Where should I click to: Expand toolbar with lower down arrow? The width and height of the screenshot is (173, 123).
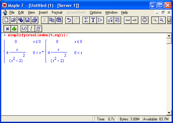tap(169, 22)
